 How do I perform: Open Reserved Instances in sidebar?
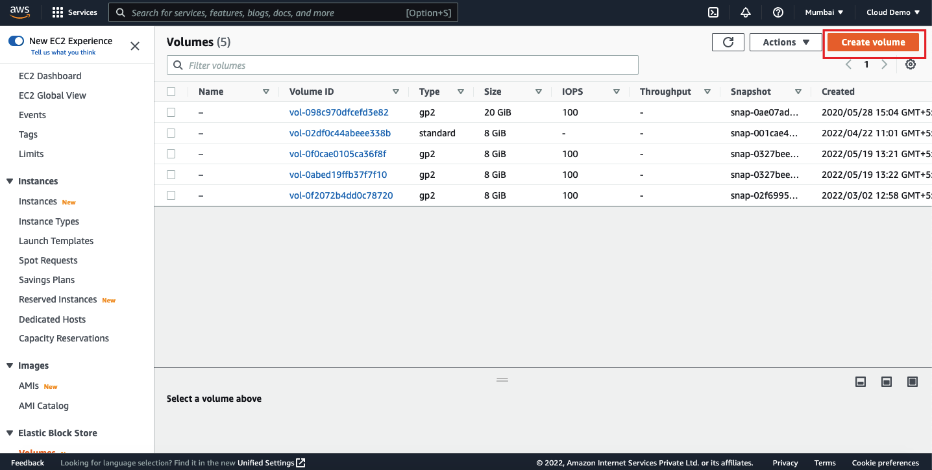pos(58,299)
